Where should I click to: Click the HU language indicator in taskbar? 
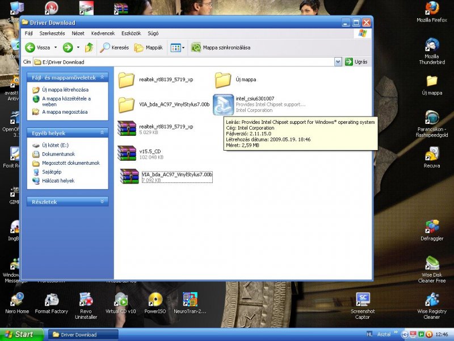pos(369,334)
